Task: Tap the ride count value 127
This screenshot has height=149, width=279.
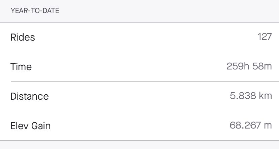Action: coord(264,37)
